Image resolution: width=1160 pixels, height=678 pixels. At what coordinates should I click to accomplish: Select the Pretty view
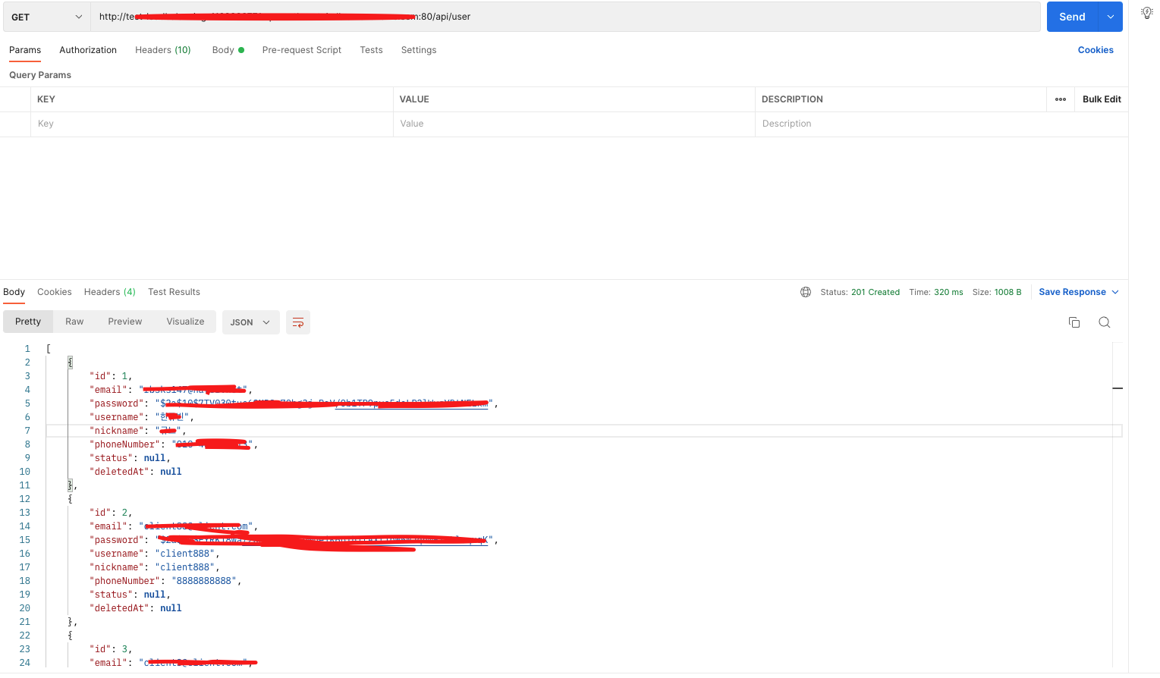click(28, 322)
